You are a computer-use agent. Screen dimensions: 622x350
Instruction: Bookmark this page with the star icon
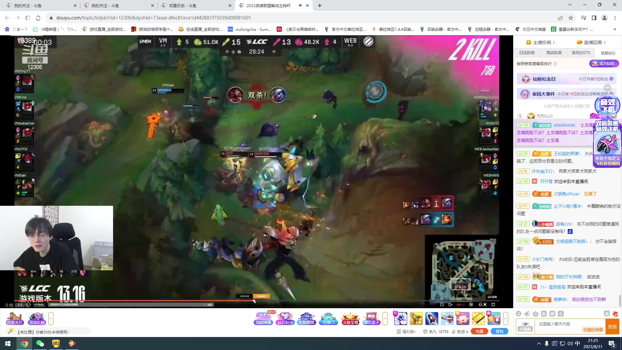[x=571, y=18]
